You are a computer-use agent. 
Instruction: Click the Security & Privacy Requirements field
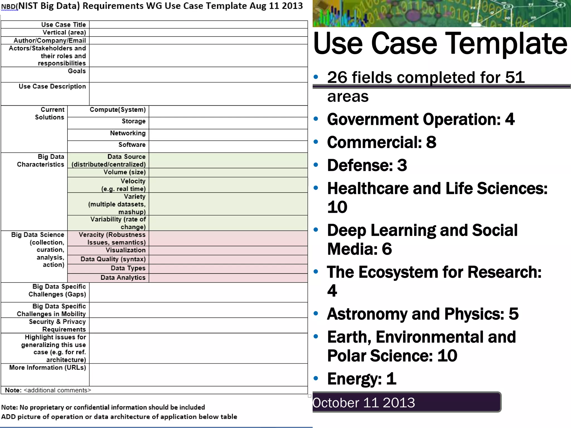click(198, 325)
